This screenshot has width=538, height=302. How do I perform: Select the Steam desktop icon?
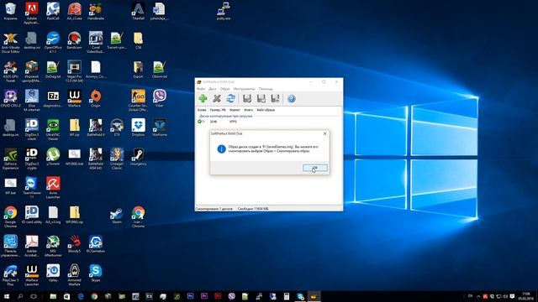pos(117,215)
